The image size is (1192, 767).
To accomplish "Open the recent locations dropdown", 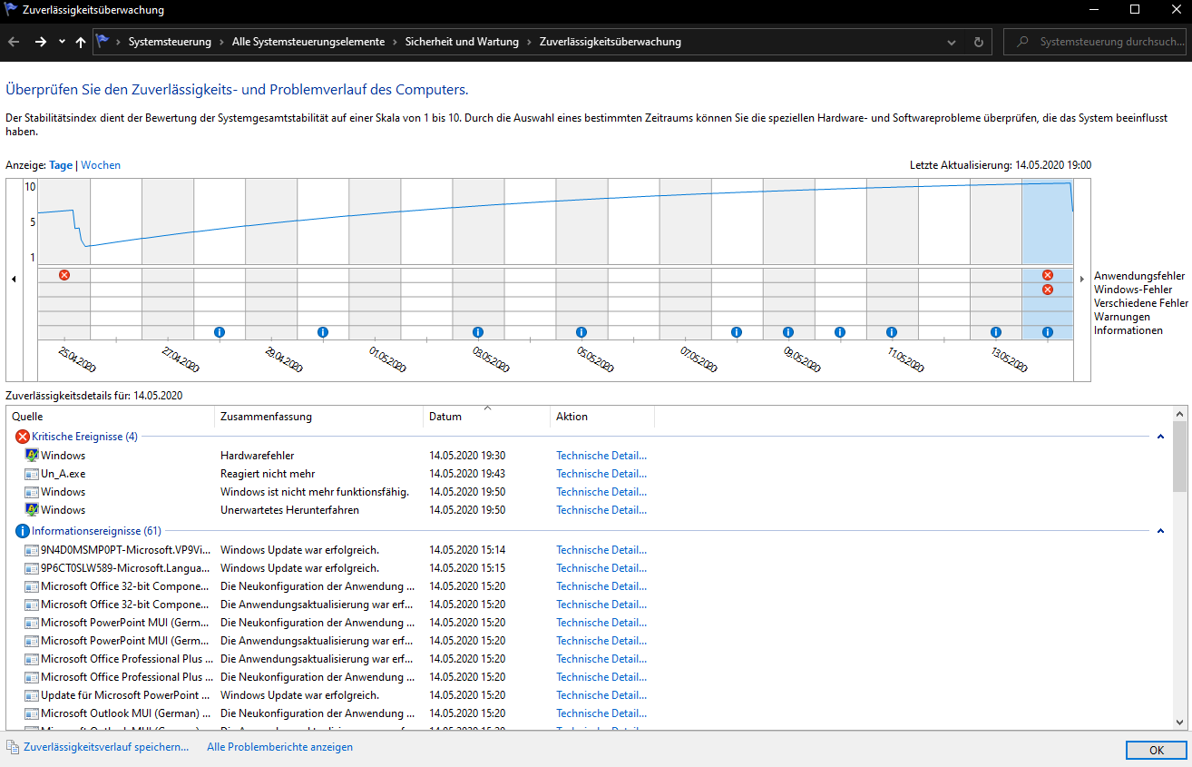I will tap(62, 42).
